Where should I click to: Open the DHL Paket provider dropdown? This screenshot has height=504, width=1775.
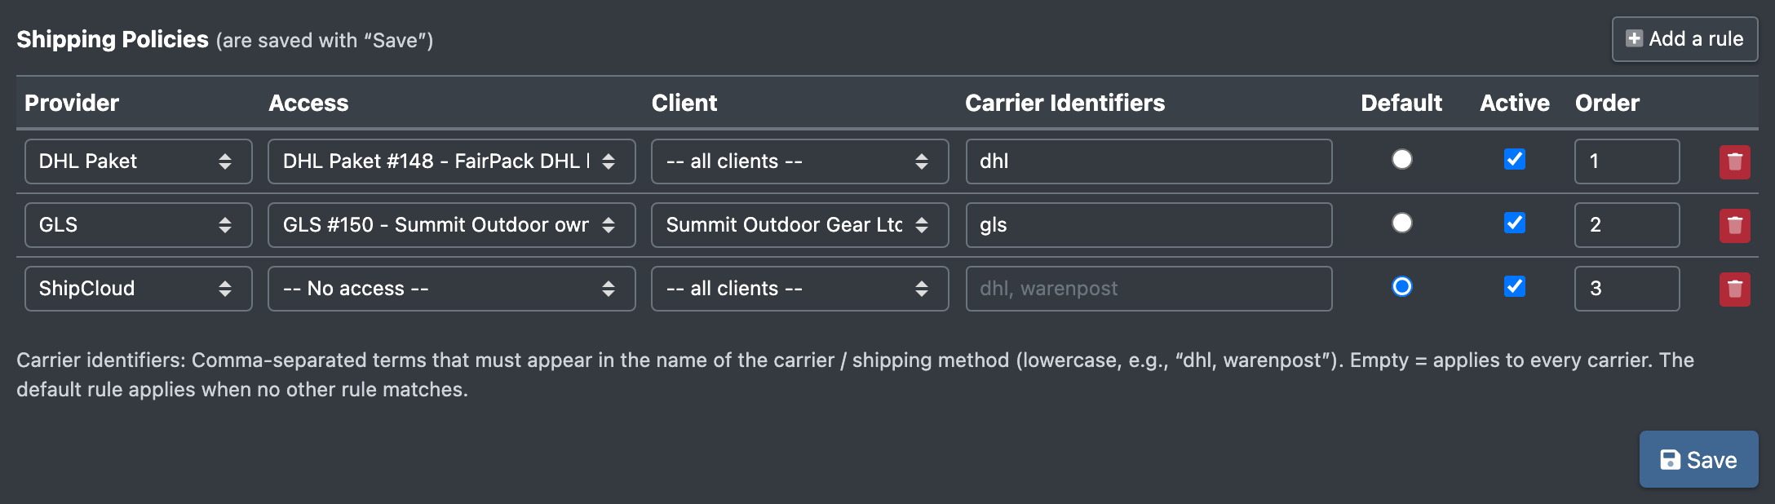click(x=138, y=161)
